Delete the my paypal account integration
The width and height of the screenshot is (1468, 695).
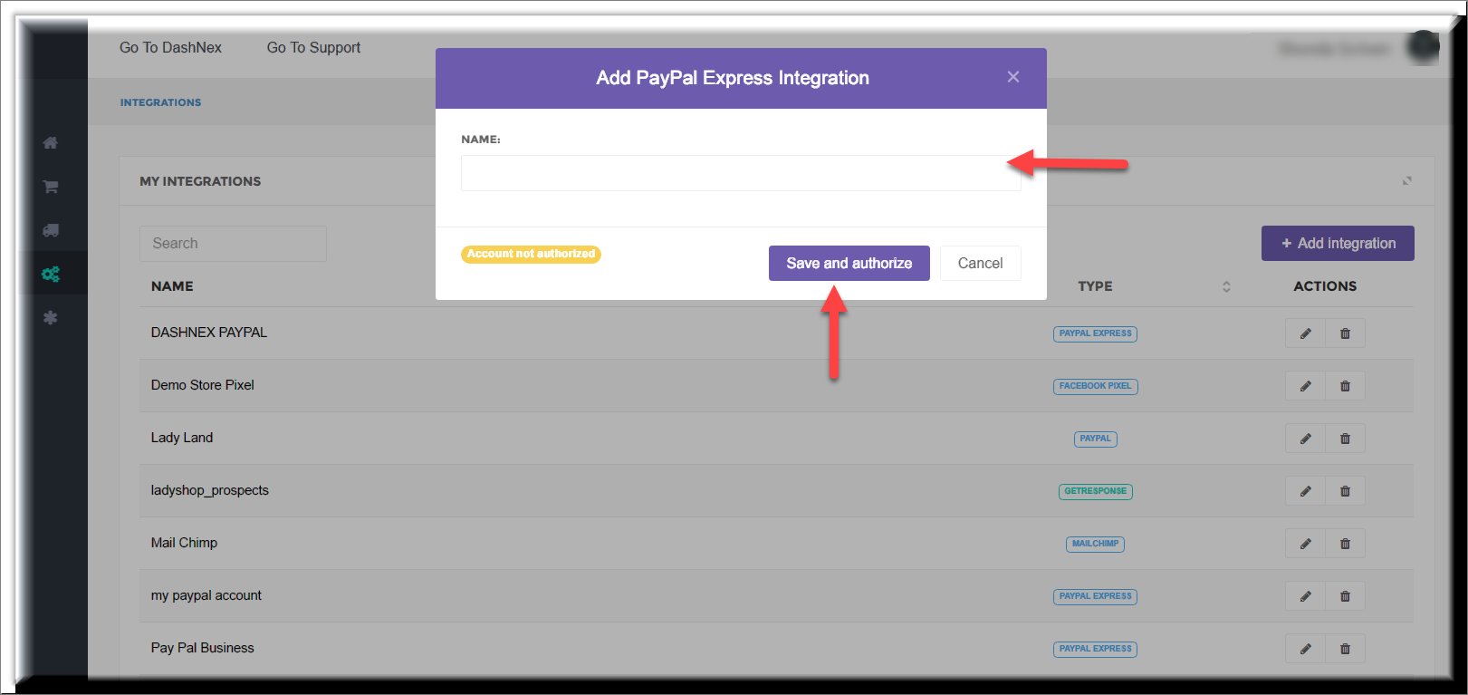(1345, 596)
